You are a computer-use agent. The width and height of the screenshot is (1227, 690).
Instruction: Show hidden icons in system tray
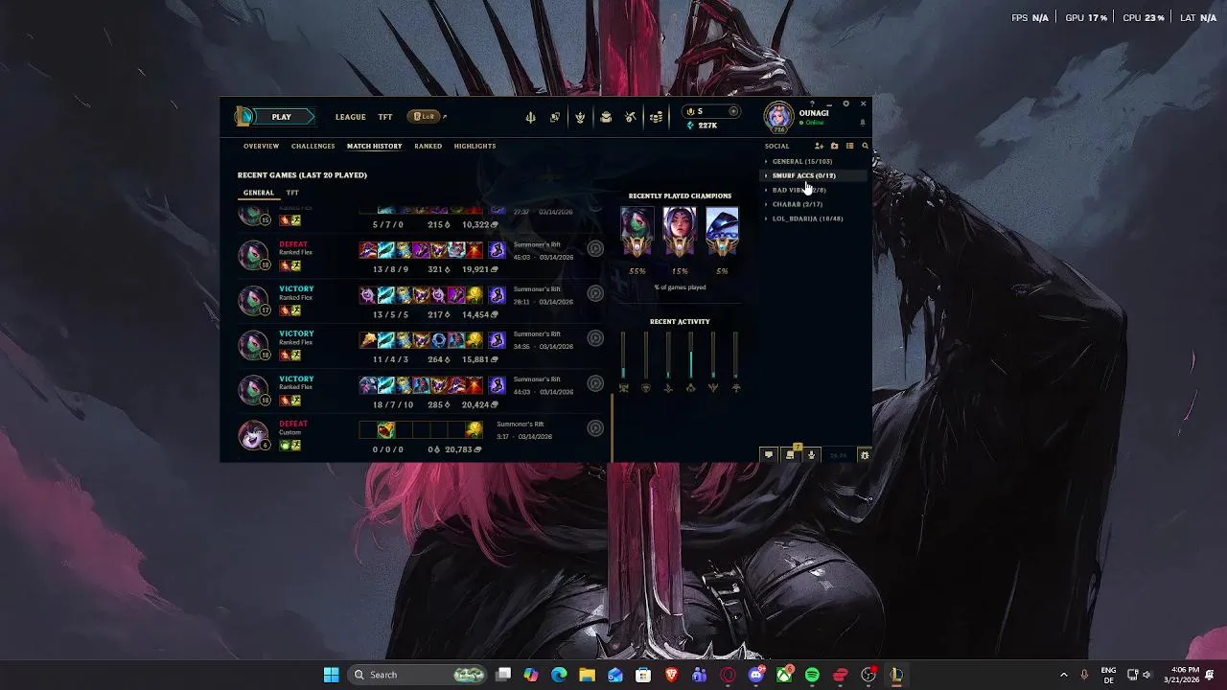pos(1063,675)
